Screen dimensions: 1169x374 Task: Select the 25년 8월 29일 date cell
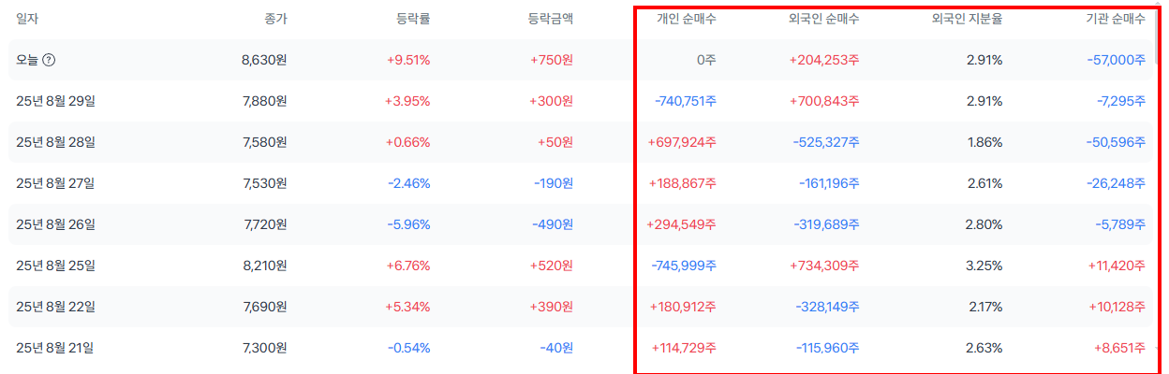tap(55, 101)
